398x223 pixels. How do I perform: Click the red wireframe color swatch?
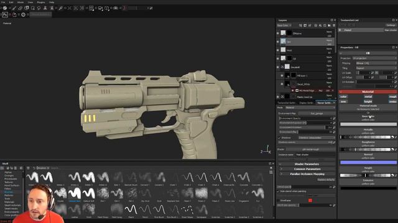310,201
